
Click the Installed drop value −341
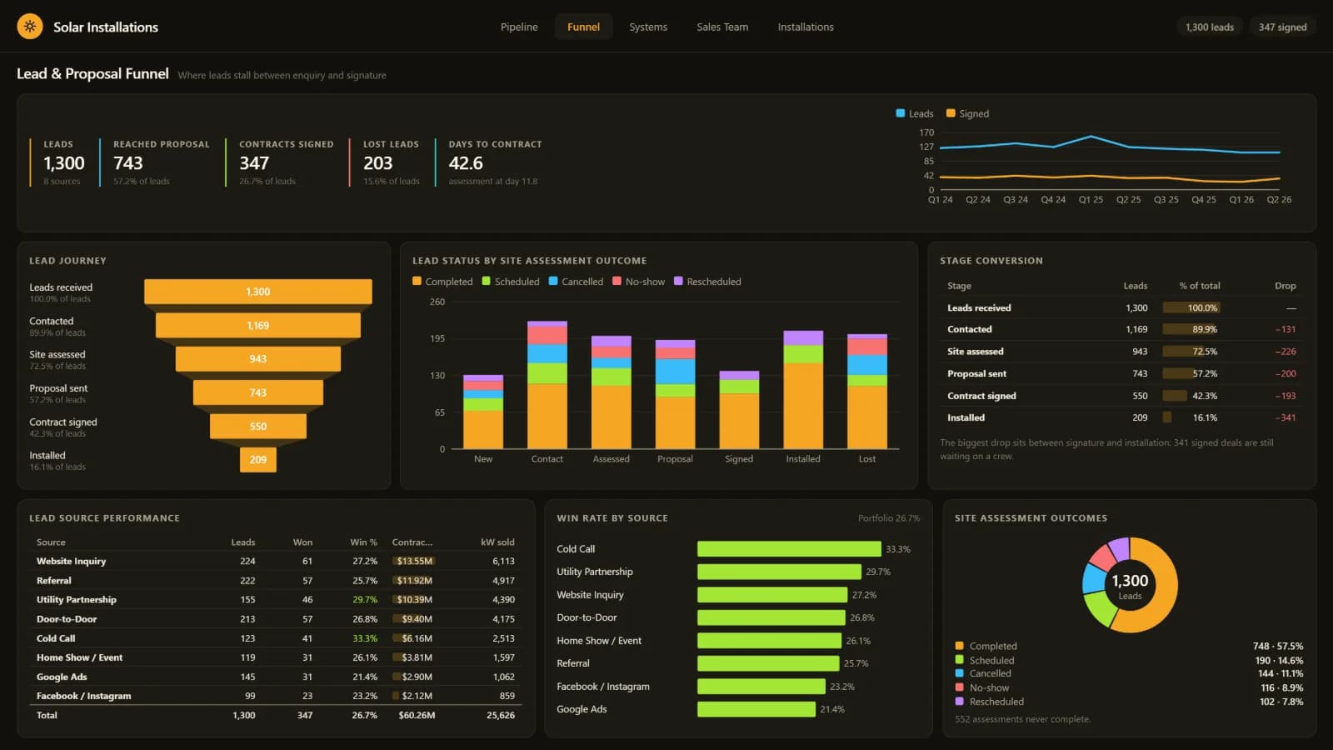pyautogui.click(x=1286, y=417)
